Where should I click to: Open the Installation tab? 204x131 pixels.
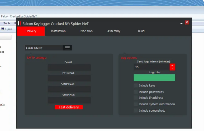pos(58,31)
